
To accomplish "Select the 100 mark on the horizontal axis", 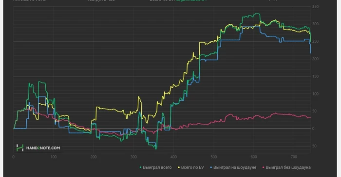I will [54, 157].
